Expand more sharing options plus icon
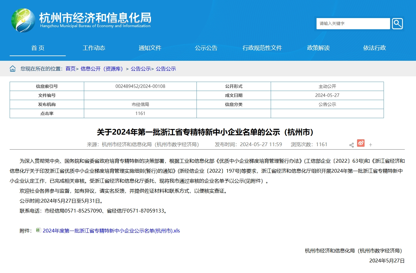 [371, 145]
